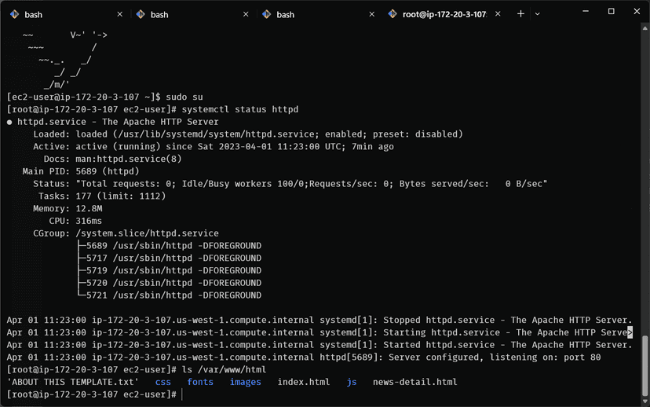Click the 'Stopped httpd.service' log line

tap(320, 321)
